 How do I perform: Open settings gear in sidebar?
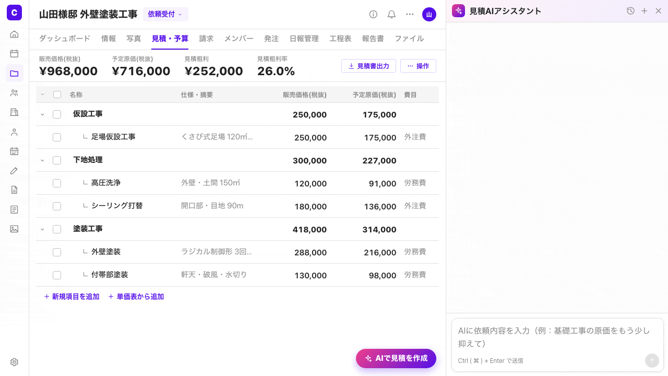pos(15,362)
